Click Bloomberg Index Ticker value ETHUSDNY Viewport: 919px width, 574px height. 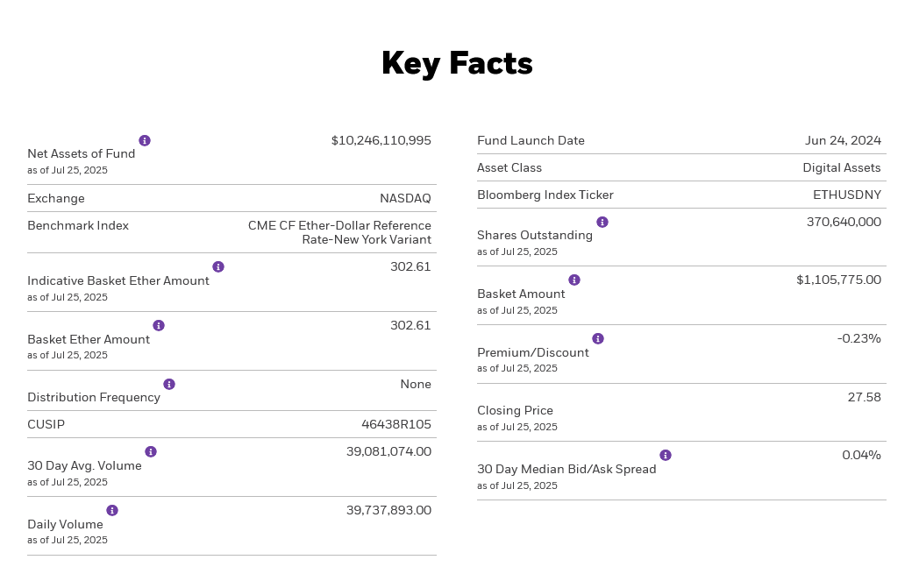pyautogui.click(x=847, y=195)
